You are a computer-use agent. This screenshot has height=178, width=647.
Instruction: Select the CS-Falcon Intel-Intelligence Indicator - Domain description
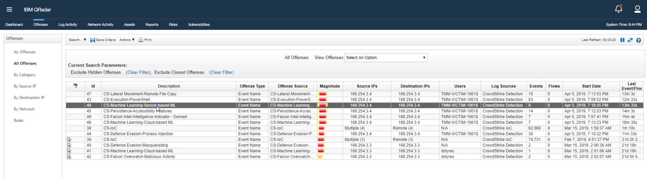point(145,117)
